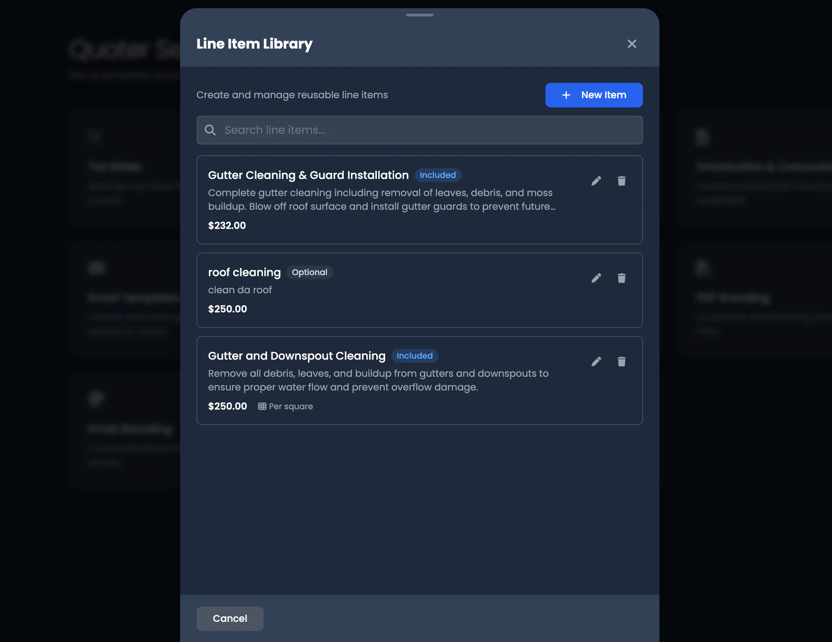
Task: Close the Line Item Library dialog
Action: click(632, 44)
